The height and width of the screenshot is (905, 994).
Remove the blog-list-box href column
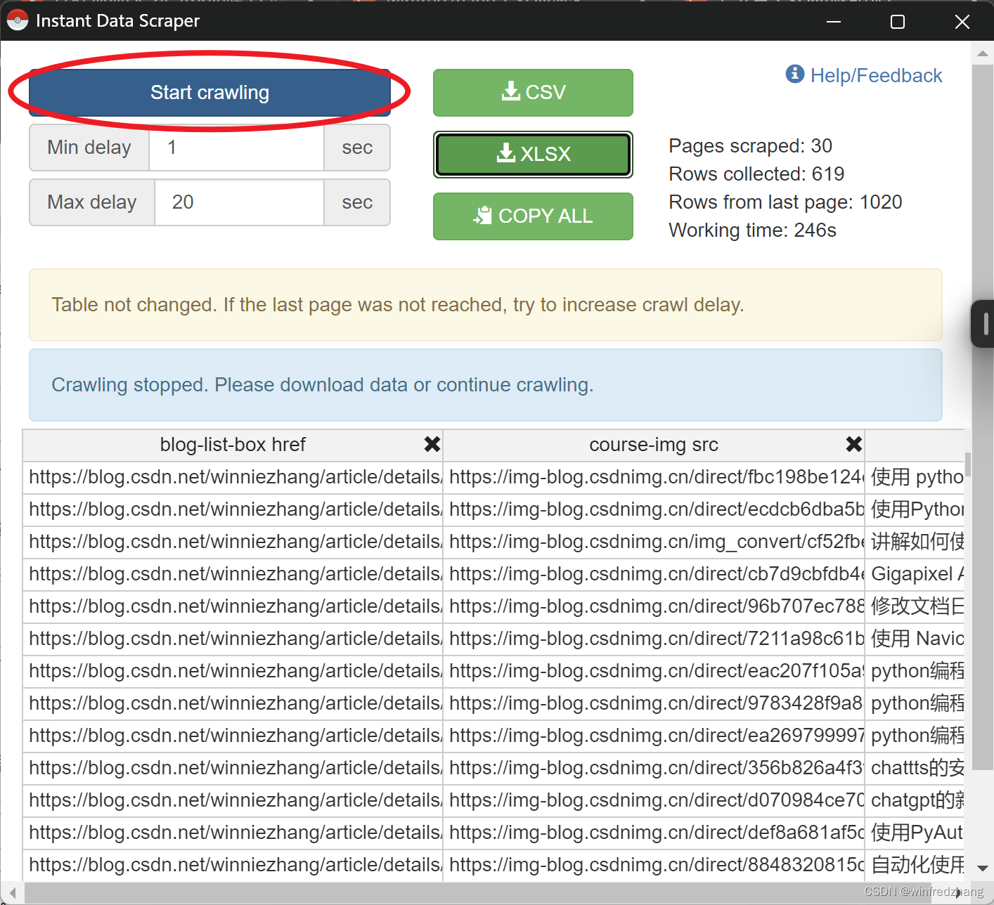tap(432, 444)
